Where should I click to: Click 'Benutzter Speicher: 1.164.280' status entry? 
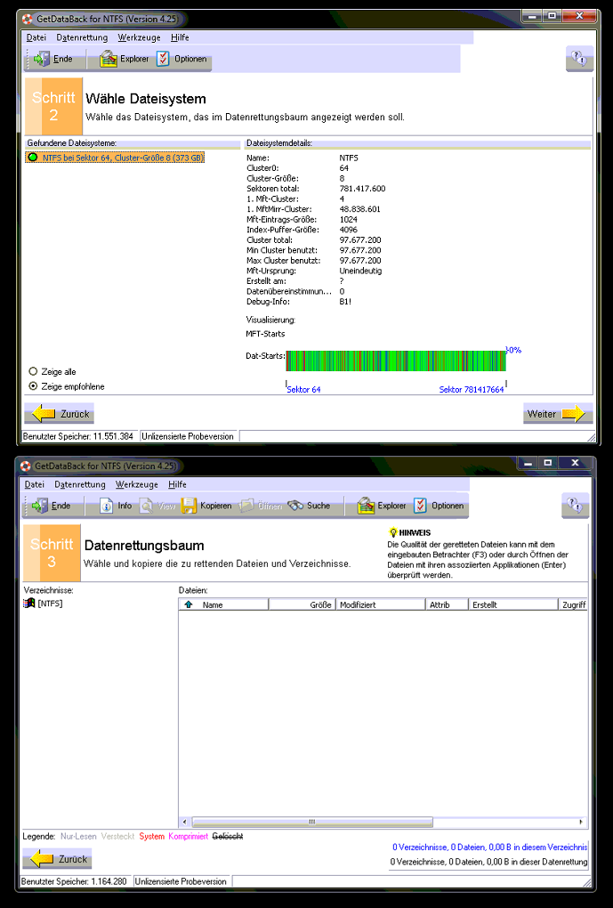(x=74, y=881)
